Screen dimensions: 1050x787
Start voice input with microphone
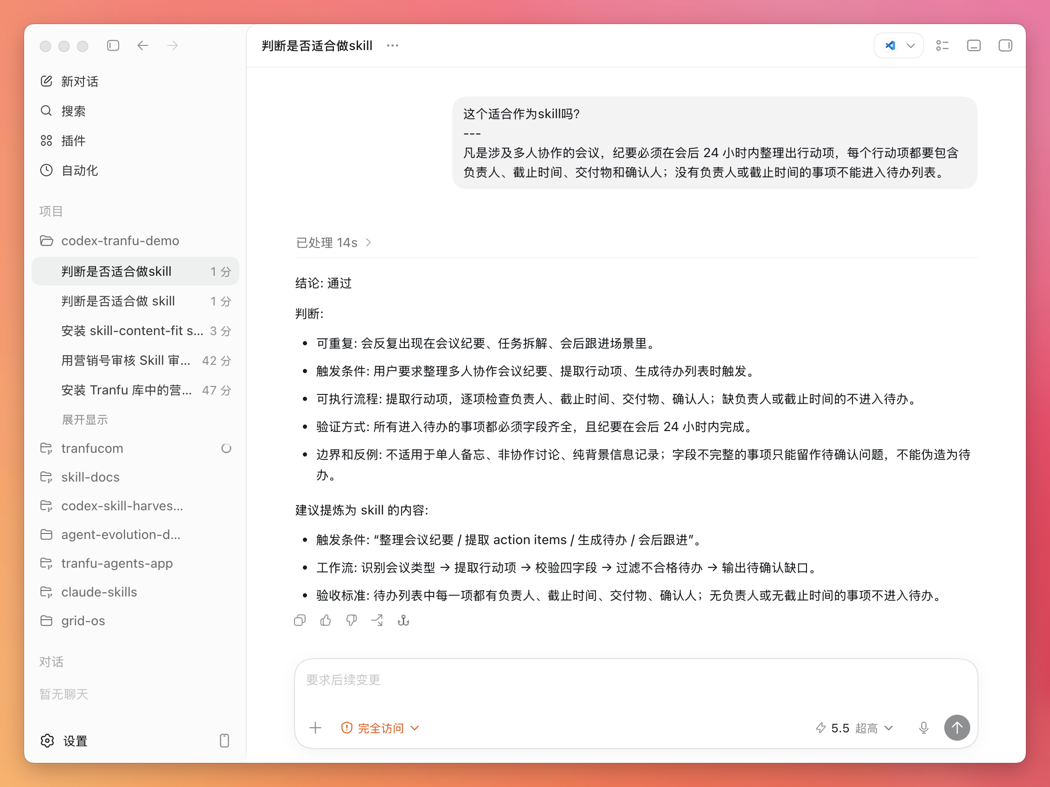point(924,728)
